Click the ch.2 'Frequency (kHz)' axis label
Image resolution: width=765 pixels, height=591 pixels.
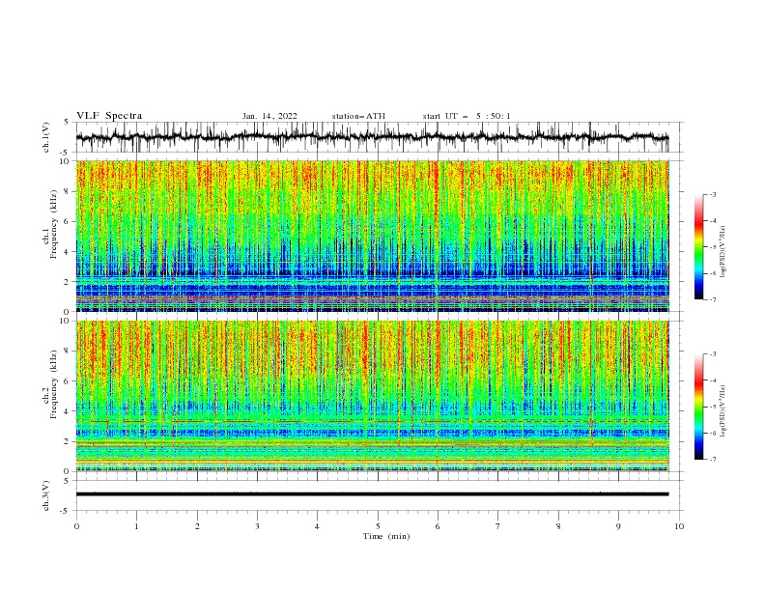(54, 384)
